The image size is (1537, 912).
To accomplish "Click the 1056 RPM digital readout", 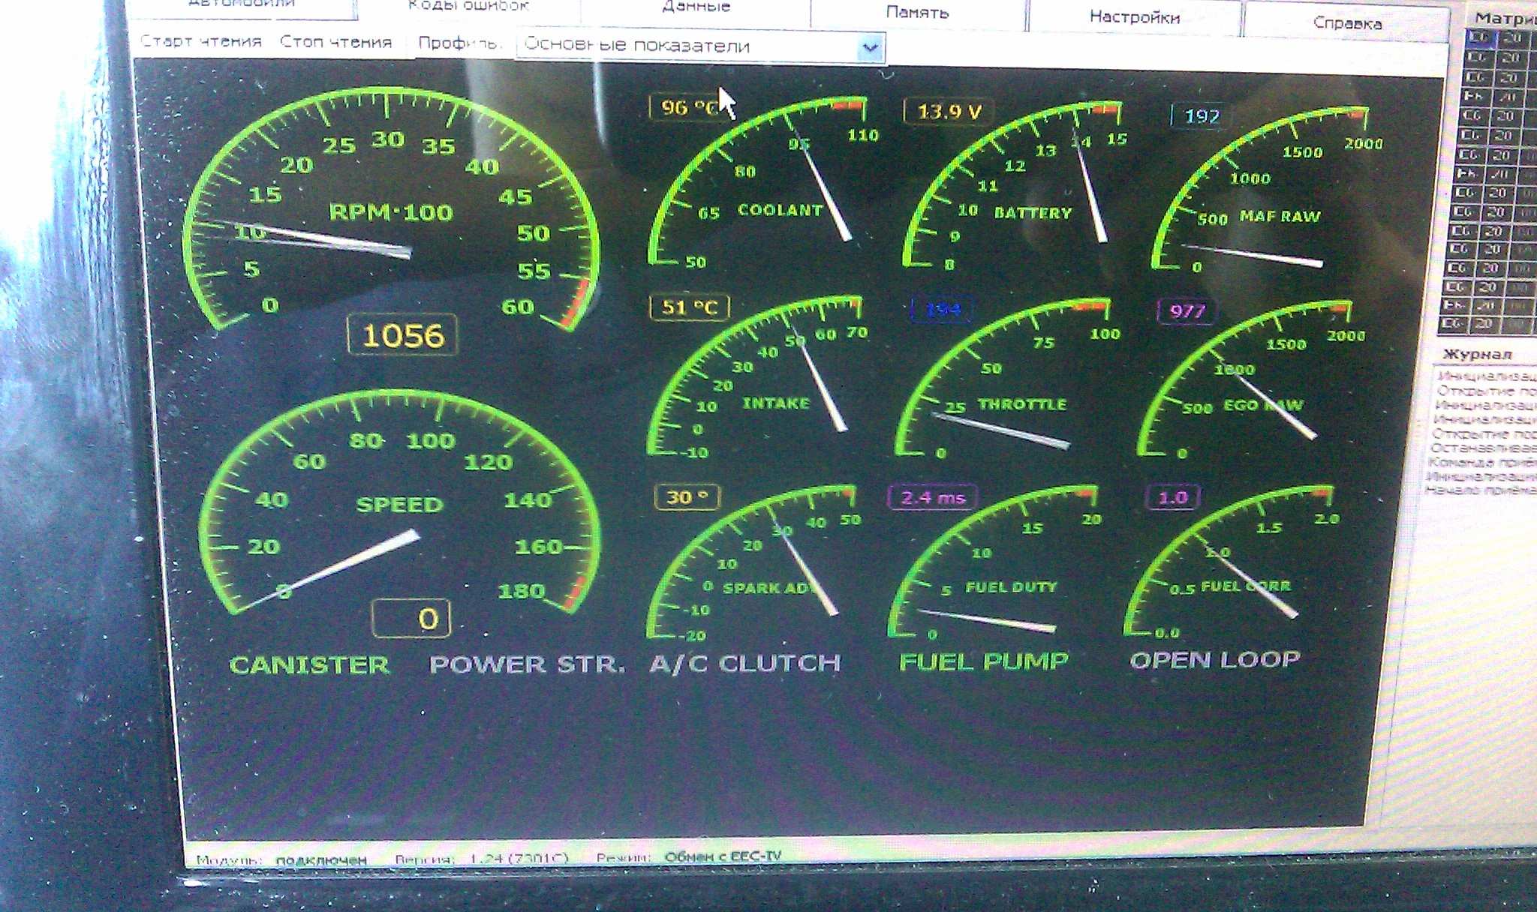I will (x=402, y=335).
